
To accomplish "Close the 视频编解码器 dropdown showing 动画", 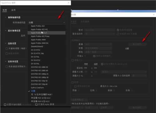I will click(46, 22).
